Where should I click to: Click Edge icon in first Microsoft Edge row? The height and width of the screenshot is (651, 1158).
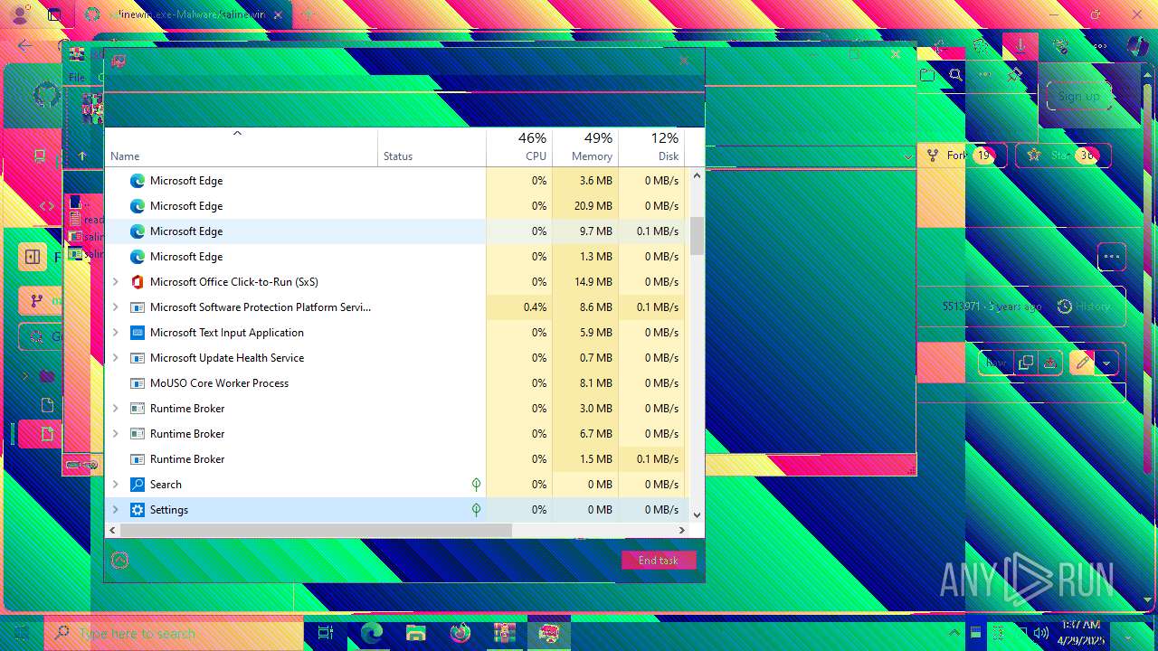tap(138, 181)
